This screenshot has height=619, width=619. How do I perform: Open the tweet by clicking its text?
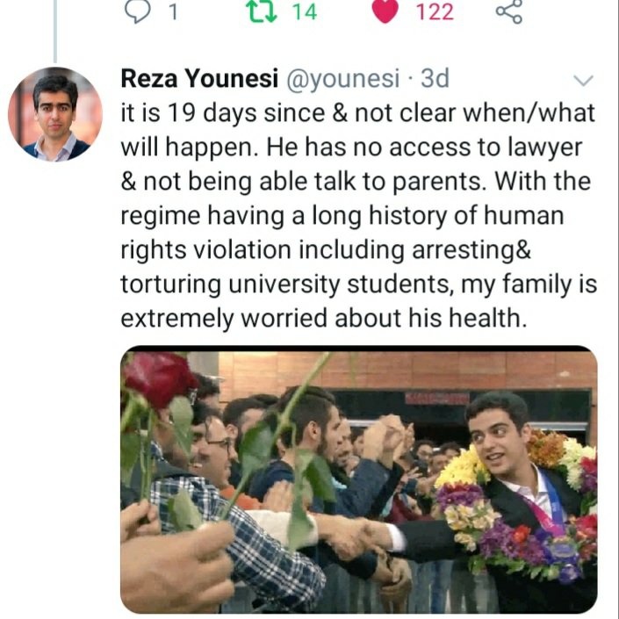[x=358, y=215]
